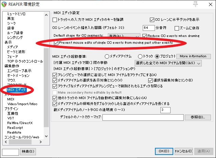Click tree horizontal scrollbar left arrow
The image size is (216, 158).
[x=6, y=142]
